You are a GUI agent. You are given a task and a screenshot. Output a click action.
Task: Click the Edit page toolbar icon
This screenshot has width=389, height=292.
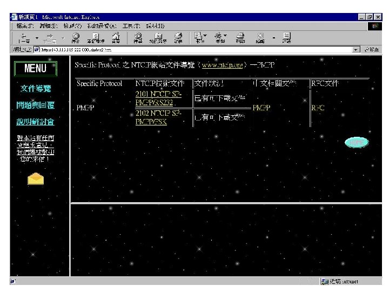pyautogui.click(x=260, y=38)
